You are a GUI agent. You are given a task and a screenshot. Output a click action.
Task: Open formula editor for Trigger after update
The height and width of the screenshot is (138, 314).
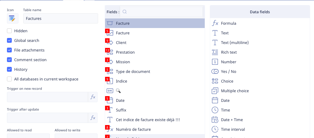click(x=93, y=118)
